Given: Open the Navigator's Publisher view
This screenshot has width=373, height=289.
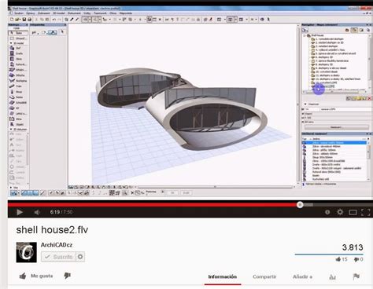Looking at the screenshot, I should (x=367, y=30).
